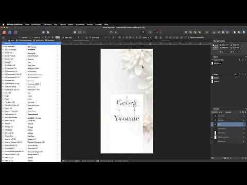The height and width of the screenshot is (185, 247).
Task: Toggle visibility of the first text layer
Action: (x=244, y=116)
